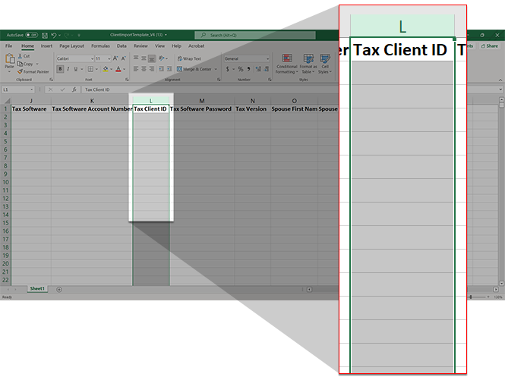The image size is (505, 377).
Task: Click the Undo arrow icon
Action: 54,35
